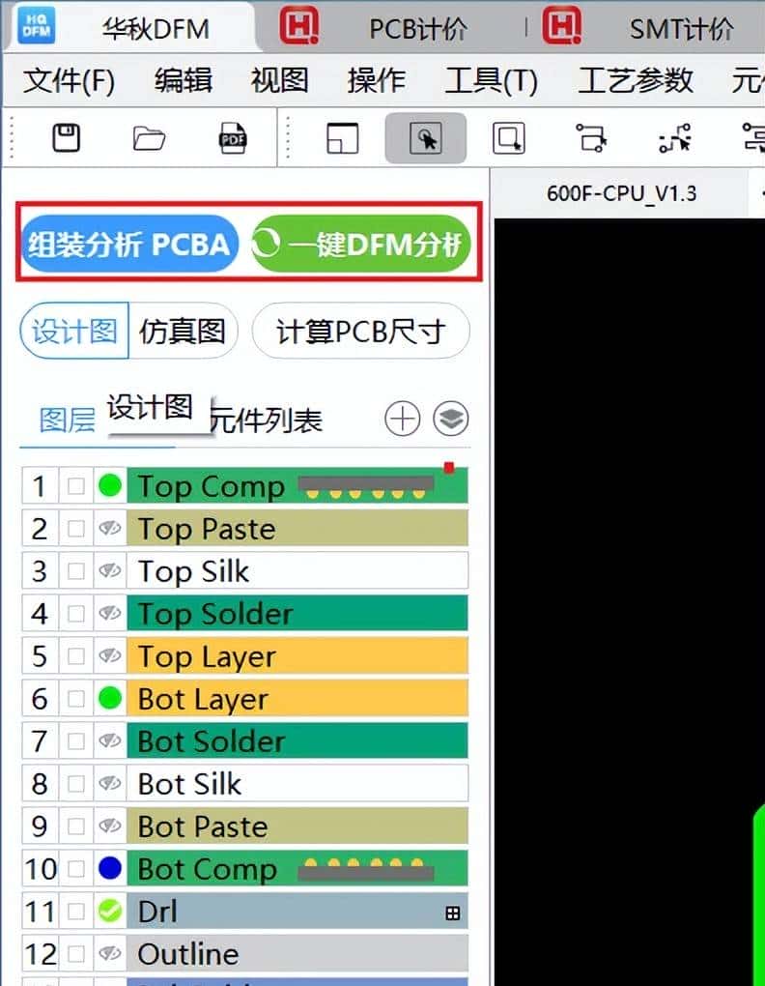Tick the Drl layer checkbox
Viewport: 765px width, 986px height.
point(76,912)
